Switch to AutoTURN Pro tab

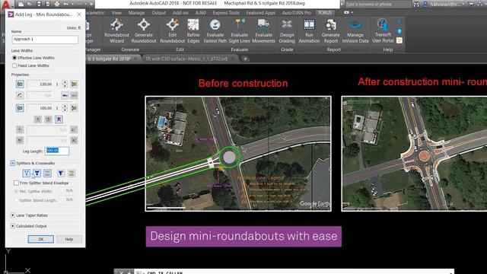coord(297,13)
